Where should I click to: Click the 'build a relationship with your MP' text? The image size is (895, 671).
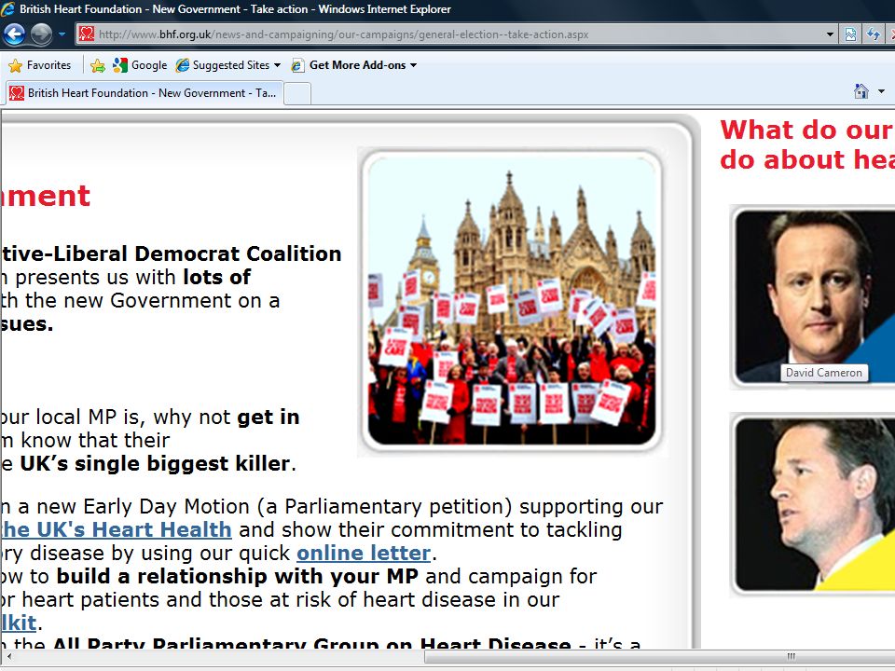238,576
